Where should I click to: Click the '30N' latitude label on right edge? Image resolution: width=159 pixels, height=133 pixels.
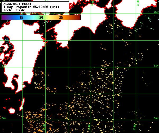[156, 118]
